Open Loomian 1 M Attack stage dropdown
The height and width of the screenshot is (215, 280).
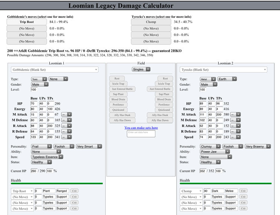66,114
